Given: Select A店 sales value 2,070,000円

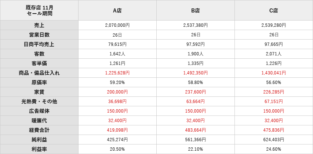Looking at the screenshot, I should click(x=117, y=25).
